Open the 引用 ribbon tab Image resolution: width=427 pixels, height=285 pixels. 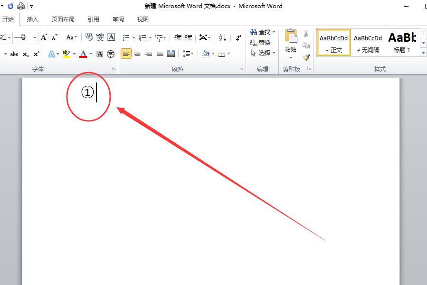(x=94, y=19)
